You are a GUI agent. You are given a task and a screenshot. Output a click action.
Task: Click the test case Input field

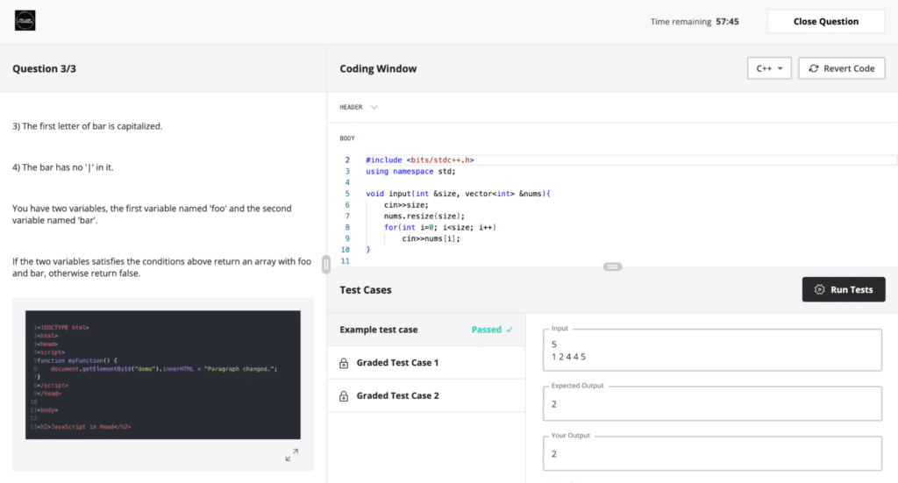tap(712, 350)
